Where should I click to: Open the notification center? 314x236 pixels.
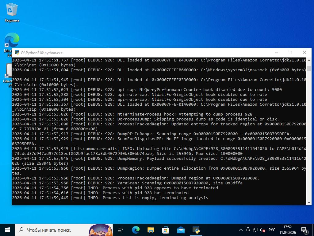tap(304, 230)
